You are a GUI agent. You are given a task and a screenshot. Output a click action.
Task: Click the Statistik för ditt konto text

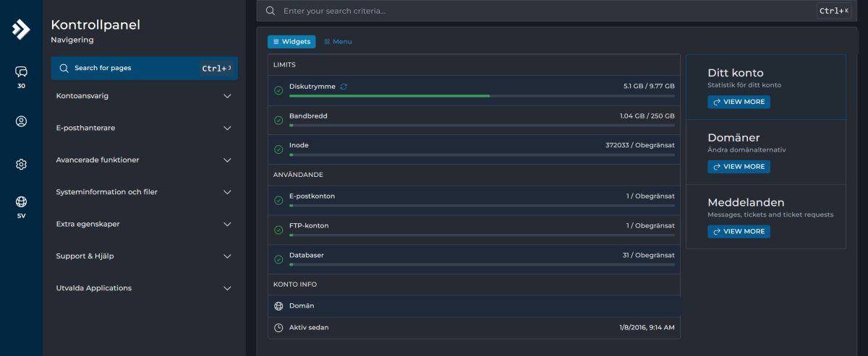[744, 85]
